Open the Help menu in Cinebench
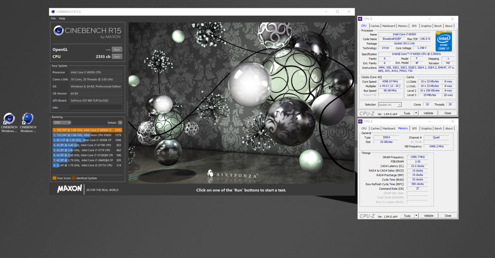This screenshot has width=495, height=258. [x=62, y=19]
